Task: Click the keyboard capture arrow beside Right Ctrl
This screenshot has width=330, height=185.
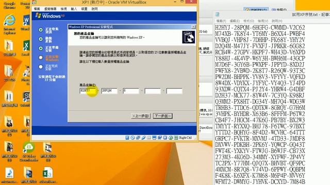Action: pos(176,138)
